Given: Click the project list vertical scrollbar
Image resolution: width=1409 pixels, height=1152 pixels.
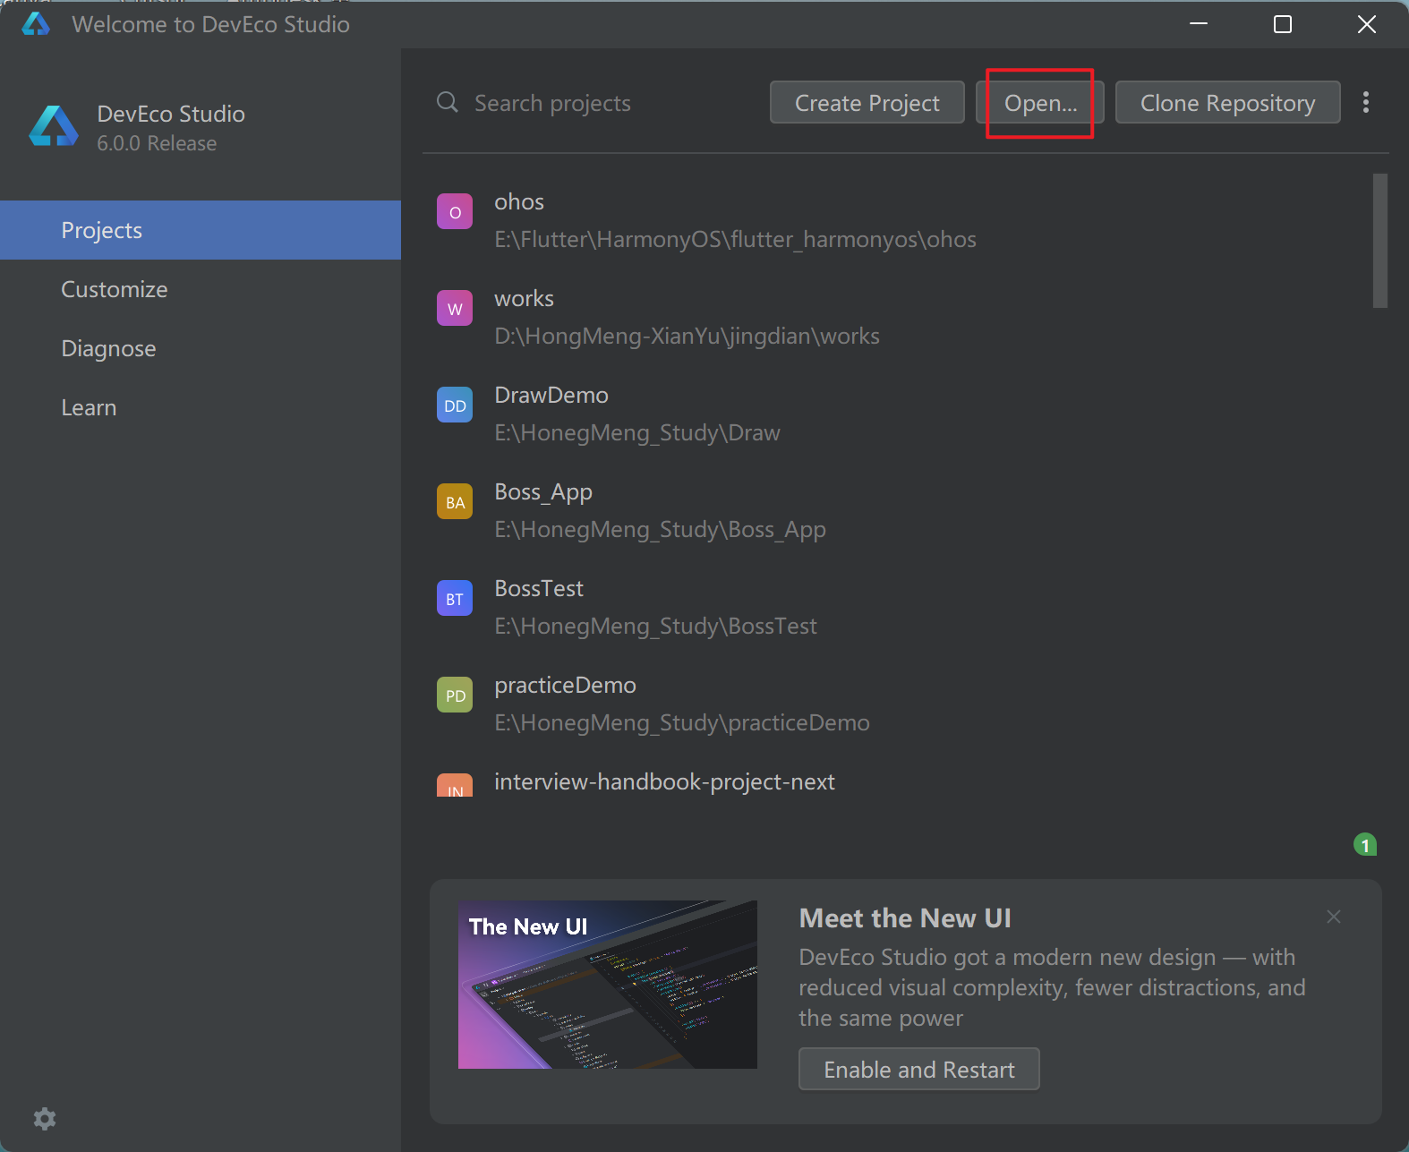Looking at the screenshot, I should (x=1380, y=241).
